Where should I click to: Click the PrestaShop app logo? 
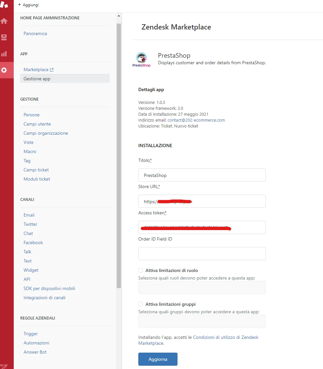click(142, 60)
